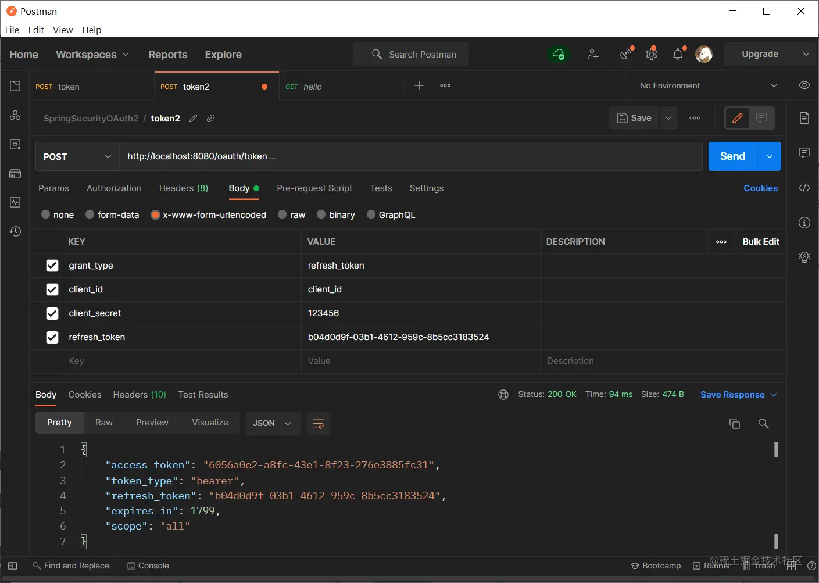Viewport: 819px width, 583px height.
Task: Open the Console in status bar
Action: point(148,566)
